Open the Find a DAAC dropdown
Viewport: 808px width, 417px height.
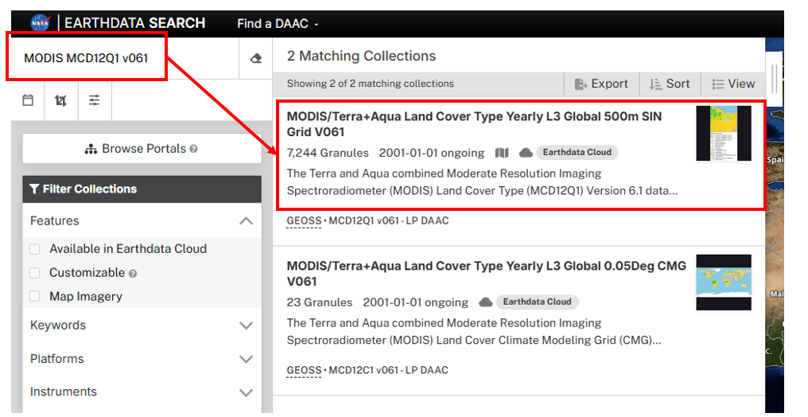pos(278,24)
